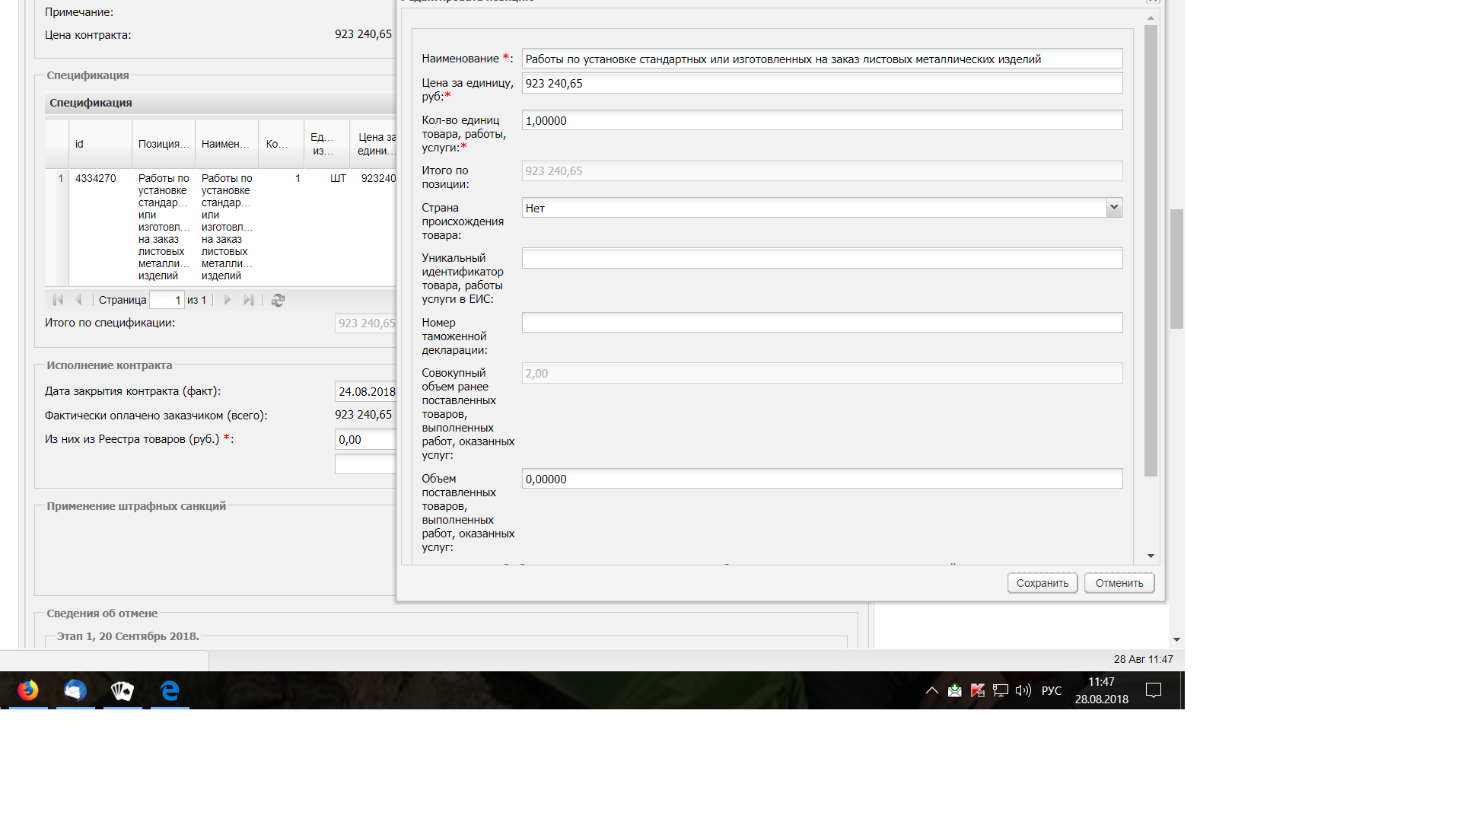Screen dimensions: 1461x822
Task: Go to first page in specification pager
Action: click(x=58, y=300)
